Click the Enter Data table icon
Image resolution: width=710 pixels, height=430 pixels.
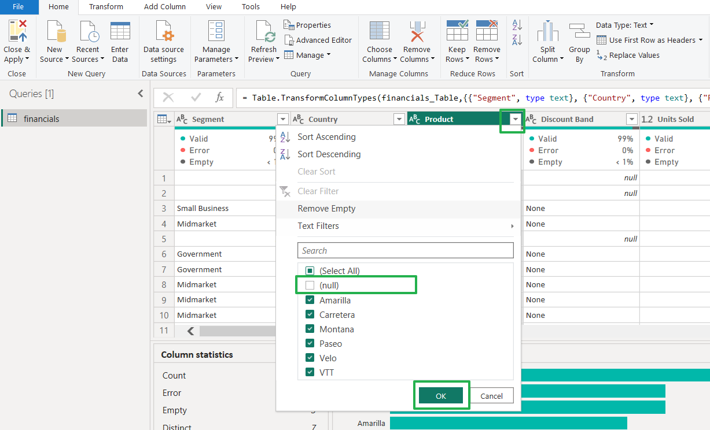[120, 31]
